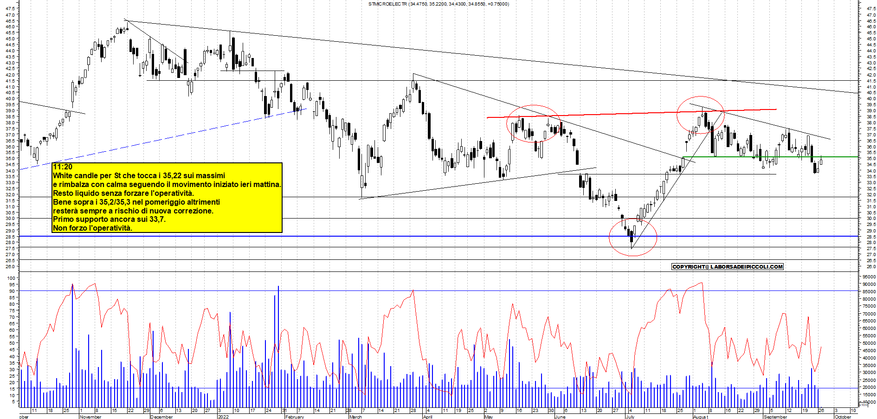Image resolution: width=877 pixels, height=419 pixels.
Task: Click the "October" label at the right end of the axis
Action: tap(843, 417)
